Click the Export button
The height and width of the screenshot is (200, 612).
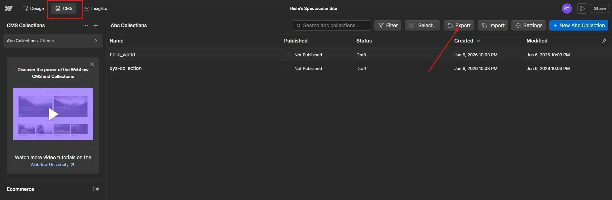[x=459, y=25]
